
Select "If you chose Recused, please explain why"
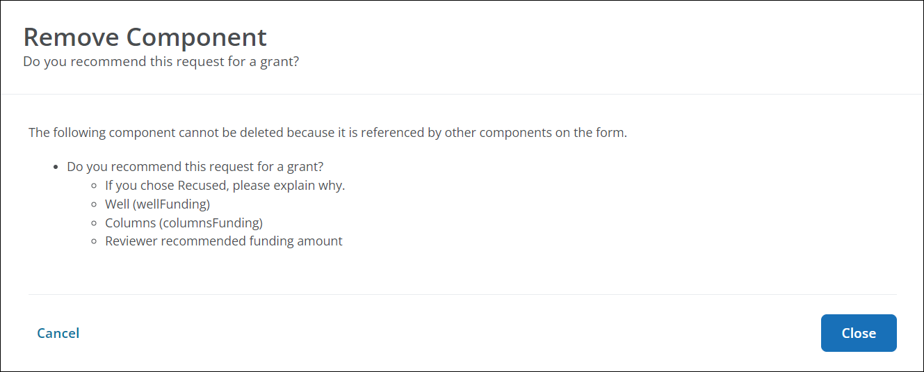pyautogui.click(x=225, y=186)
